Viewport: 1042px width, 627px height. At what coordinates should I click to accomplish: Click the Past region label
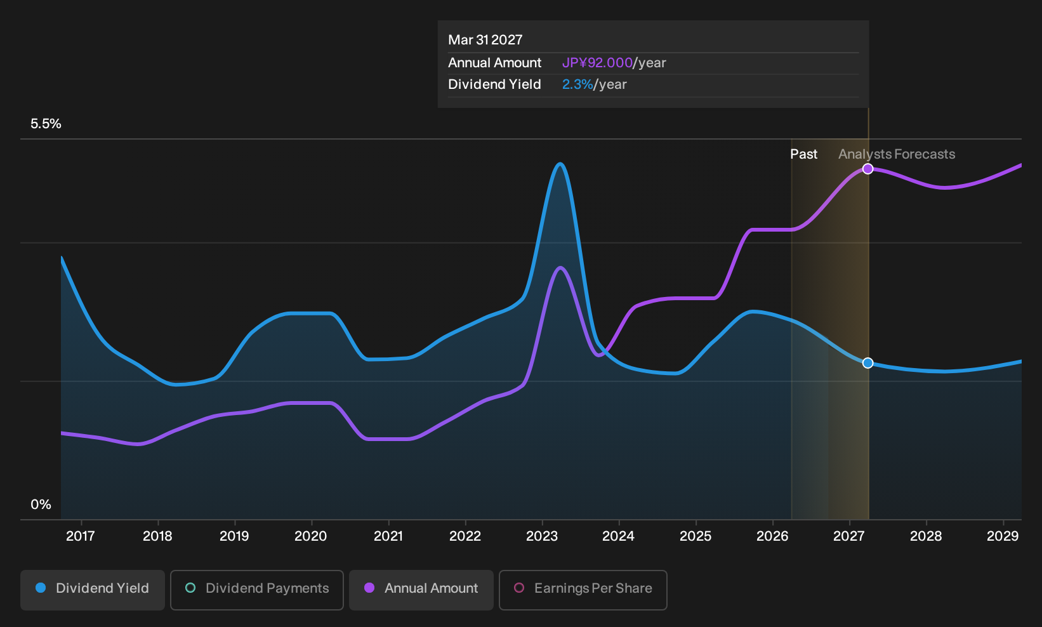pos(803,154)
